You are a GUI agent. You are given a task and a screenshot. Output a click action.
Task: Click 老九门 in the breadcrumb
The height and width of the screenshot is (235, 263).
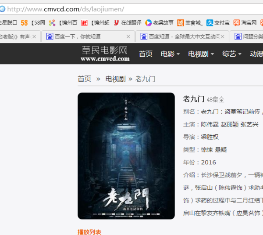coord(145,79)
